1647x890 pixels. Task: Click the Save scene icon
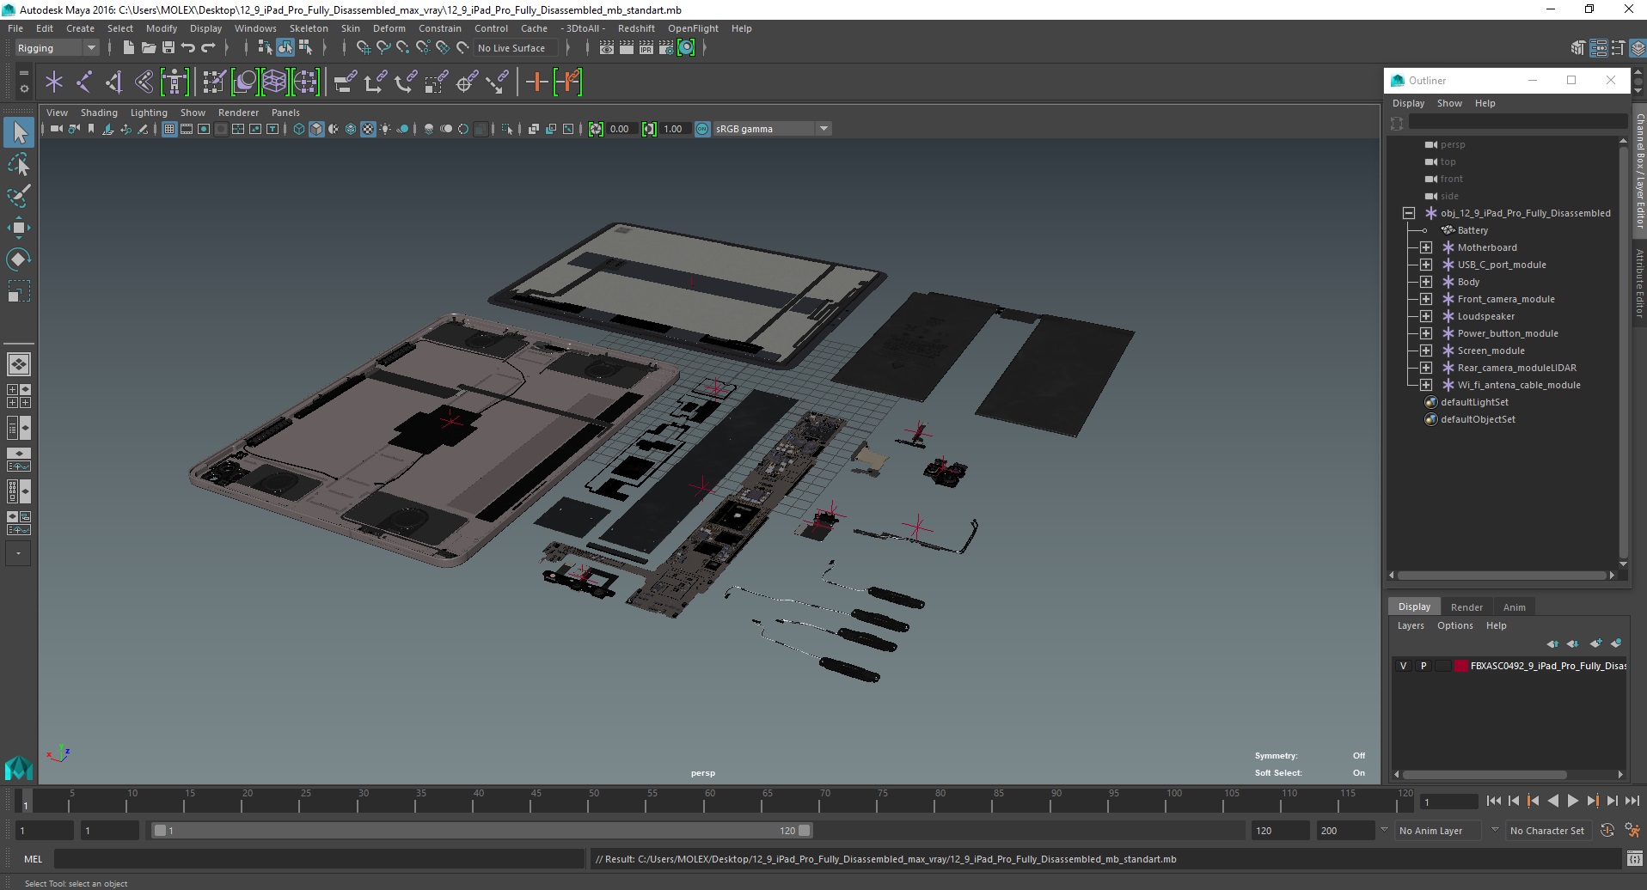coord(168,48)
